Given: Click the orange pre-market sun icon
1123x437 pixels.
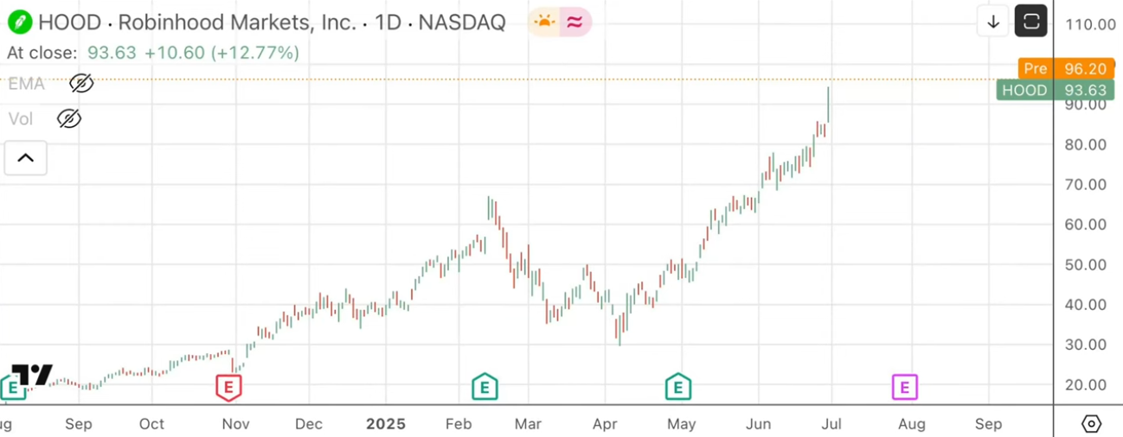Looking at the screenshot, I should tap(544, 22).
